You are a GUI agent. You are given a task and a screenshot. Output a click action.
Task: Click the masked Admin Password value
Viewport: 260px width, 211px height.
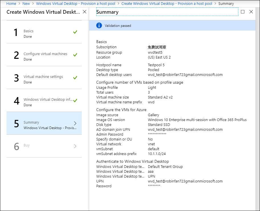157,134
